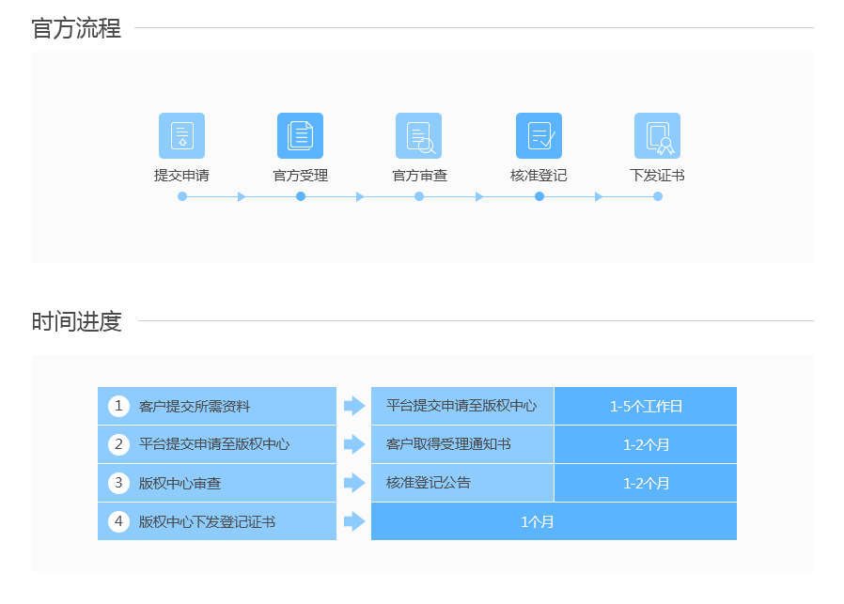
Task: Click the 官方流程 section heading
Action: [x=76, y=28]
